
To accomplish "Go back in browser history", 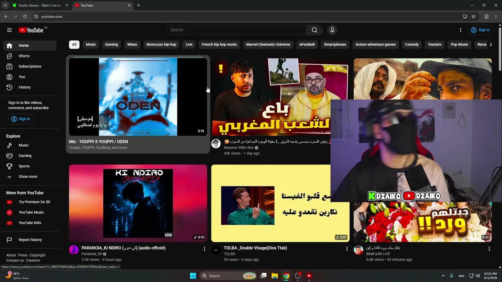I will point(6,16).
